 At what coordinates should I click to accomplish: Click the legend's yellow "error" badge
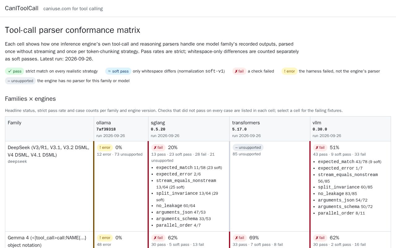coord(289,71)
